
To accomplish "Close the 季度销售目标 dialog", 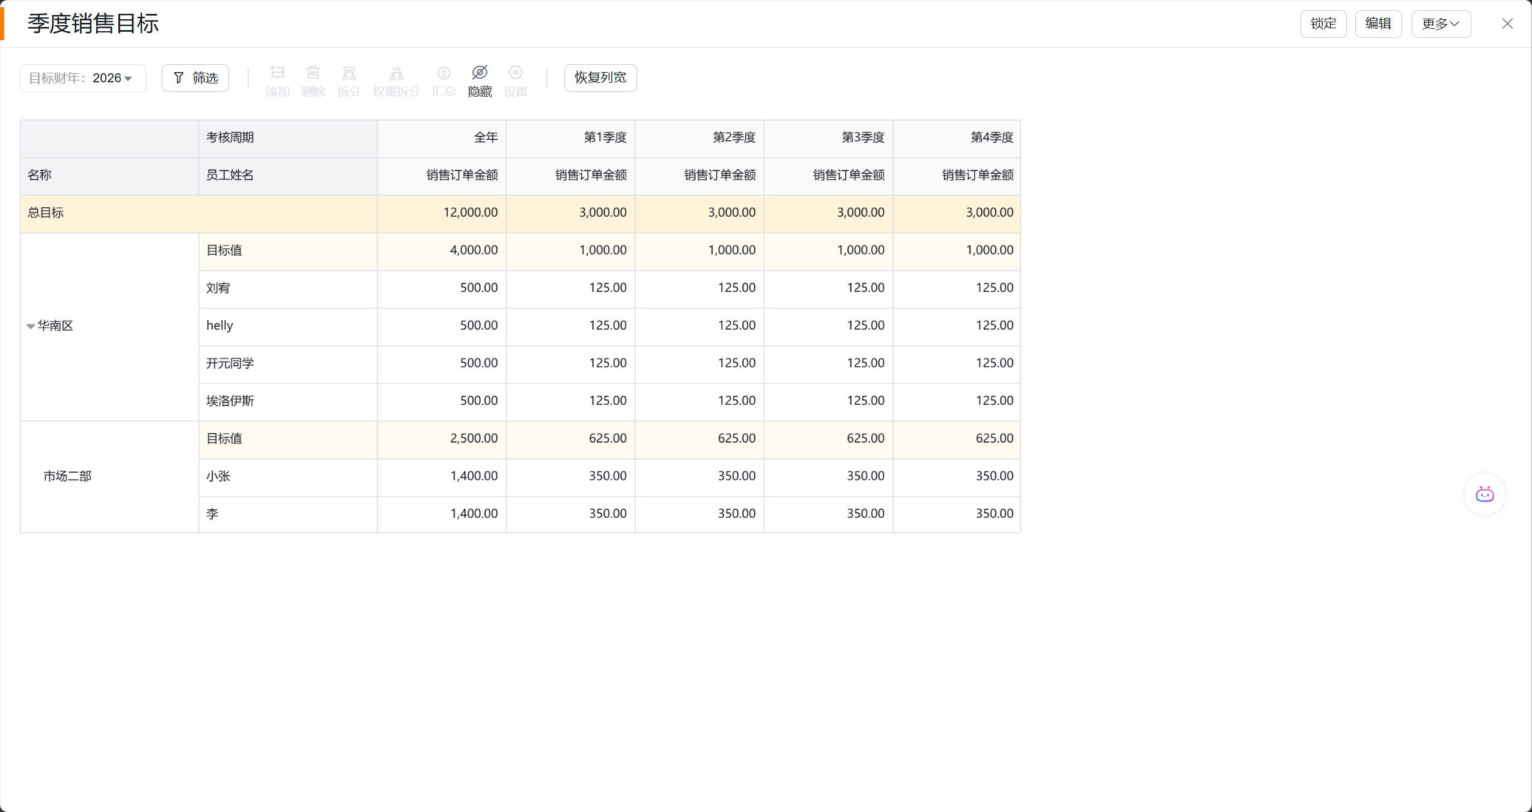I will [1507, 24].
